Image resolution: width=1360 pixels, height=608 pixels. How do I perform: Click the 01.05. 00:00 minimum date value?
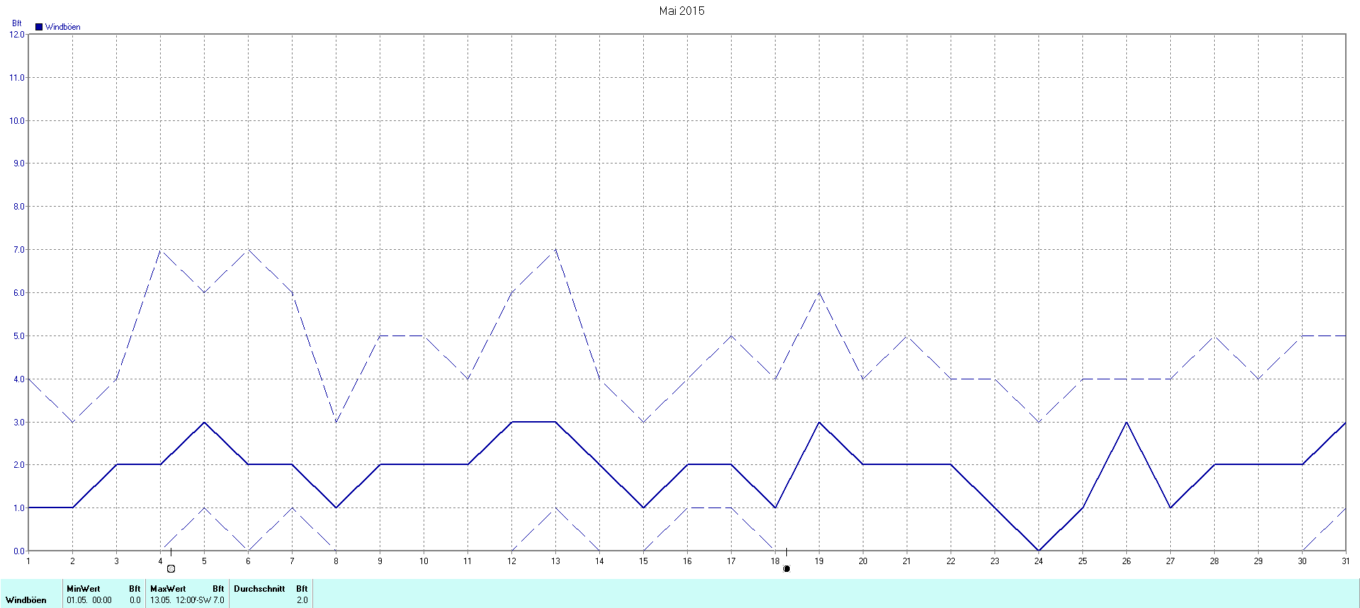click(89, 600)
